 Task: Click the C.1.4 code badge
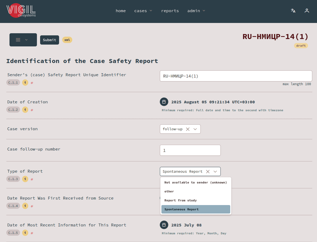[13, 206]
